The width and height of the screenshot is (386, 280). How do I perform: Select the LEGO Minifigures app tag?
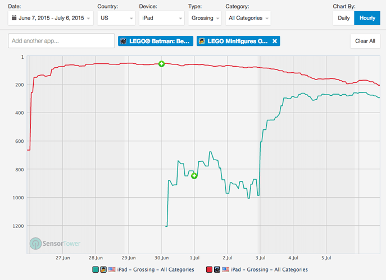238,41
